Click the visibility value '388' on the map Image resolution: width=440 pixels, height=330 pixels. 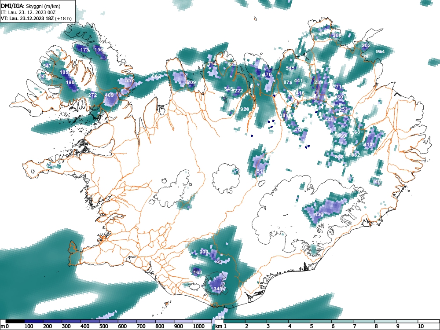click(x=337, y=35)
